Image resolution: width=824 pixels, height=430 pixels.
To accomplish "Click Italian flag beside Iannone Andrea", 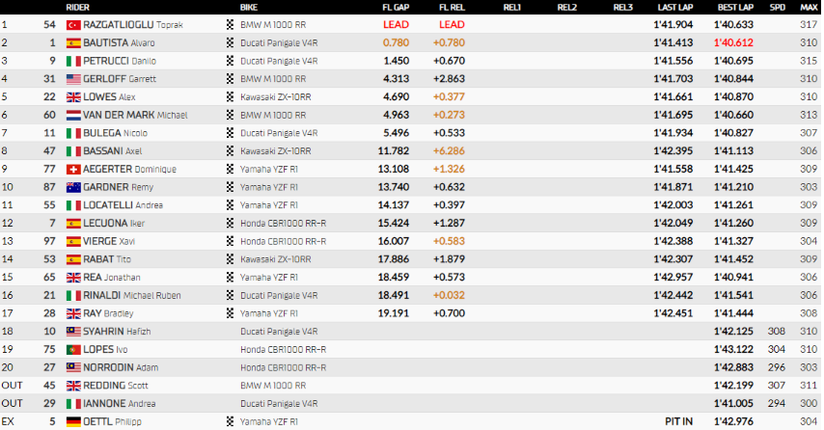I will [73, 404].
